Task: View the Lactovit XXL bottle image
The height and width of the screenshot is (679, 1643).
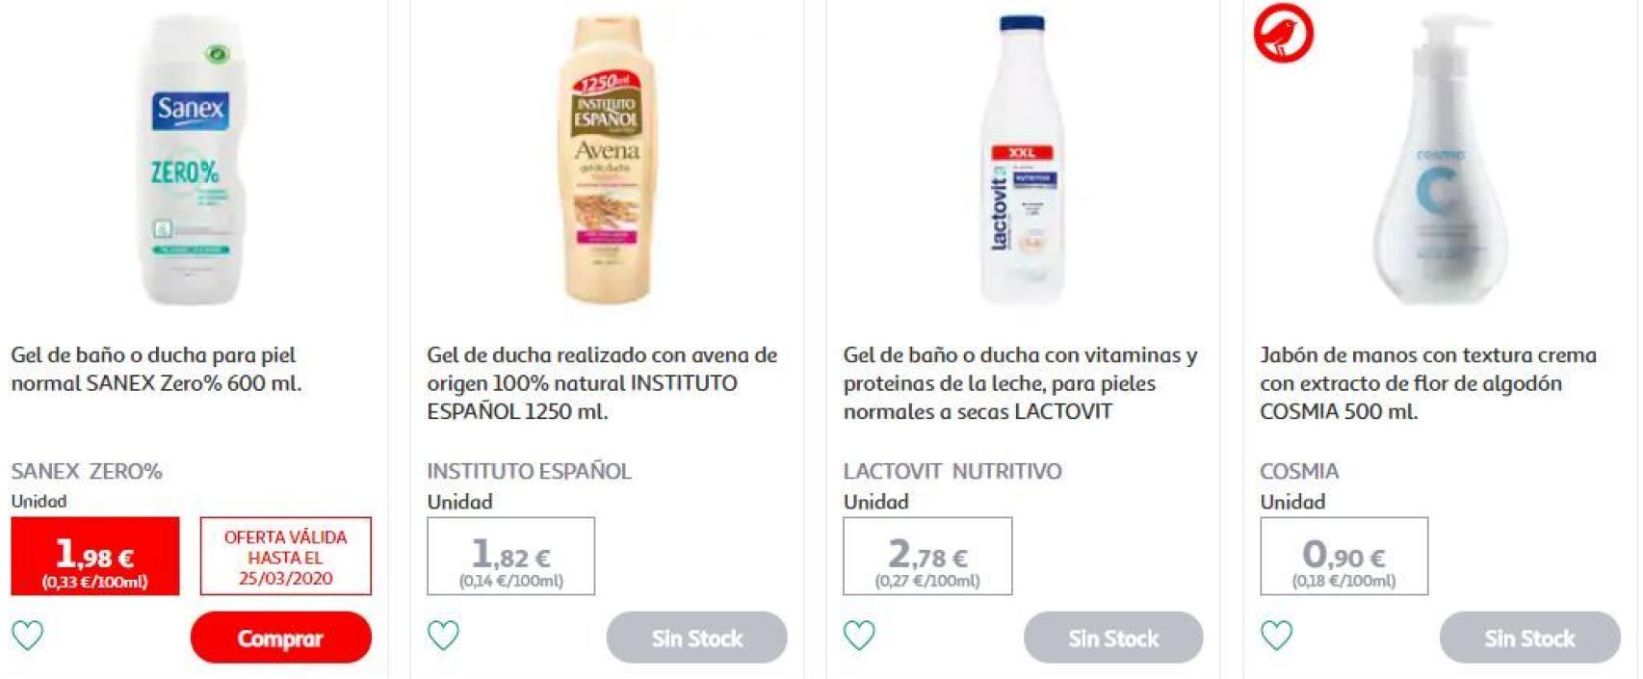Action: coord(1023,160)
